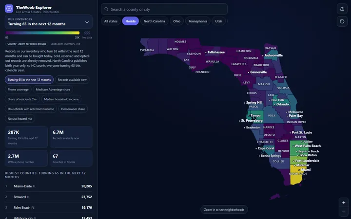
Task: Select the Phone coverage metric chip
Action: [18, 90]
